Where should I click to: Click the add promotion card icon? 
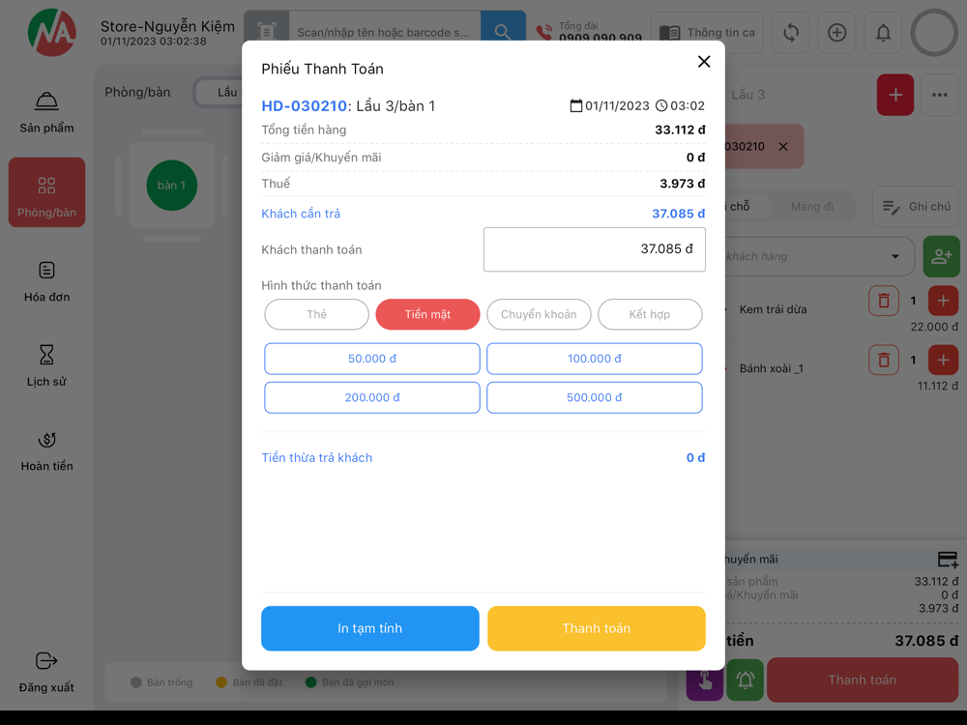pos(948,559)
